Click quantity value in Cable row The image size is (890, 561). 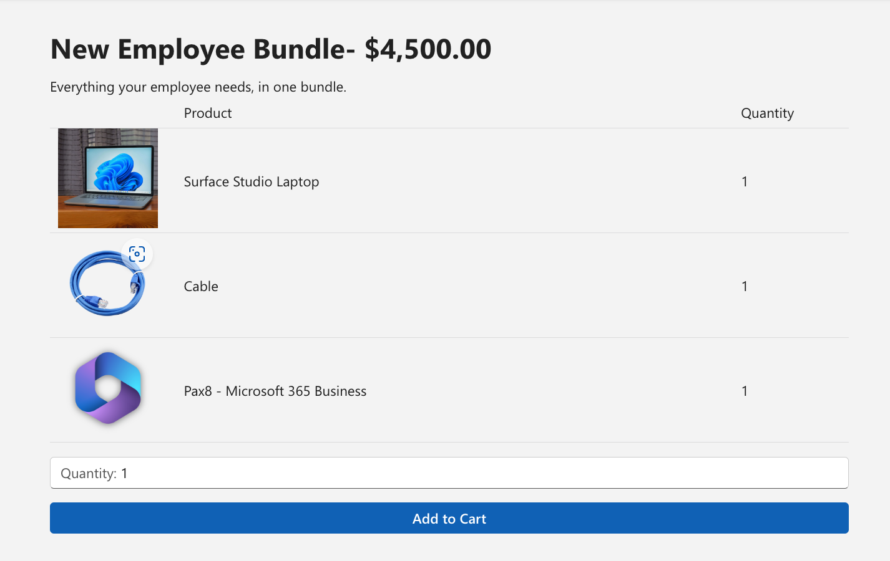tap(745, 286)
